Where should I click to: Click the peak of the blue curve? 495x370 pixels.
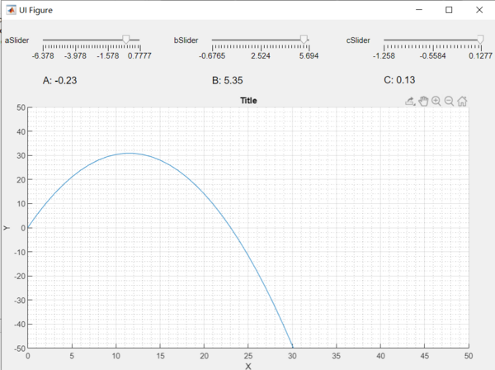[130, 153]
